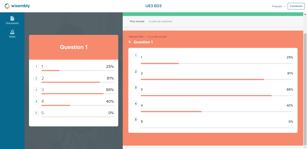Click the scrollbar down arrow
Image resolution: width=307 pixels, height=149 pixels.
coord(305,147)
